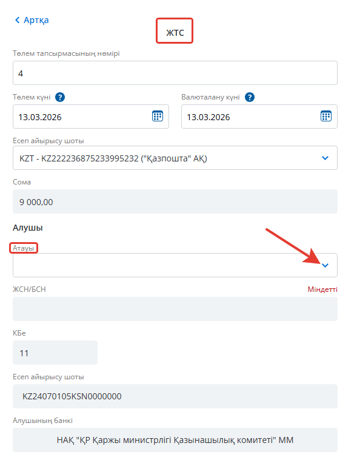Click the Міндетті required label
Image resolution: width=357 pixels, height=460 pixels.
coord(322,289)
